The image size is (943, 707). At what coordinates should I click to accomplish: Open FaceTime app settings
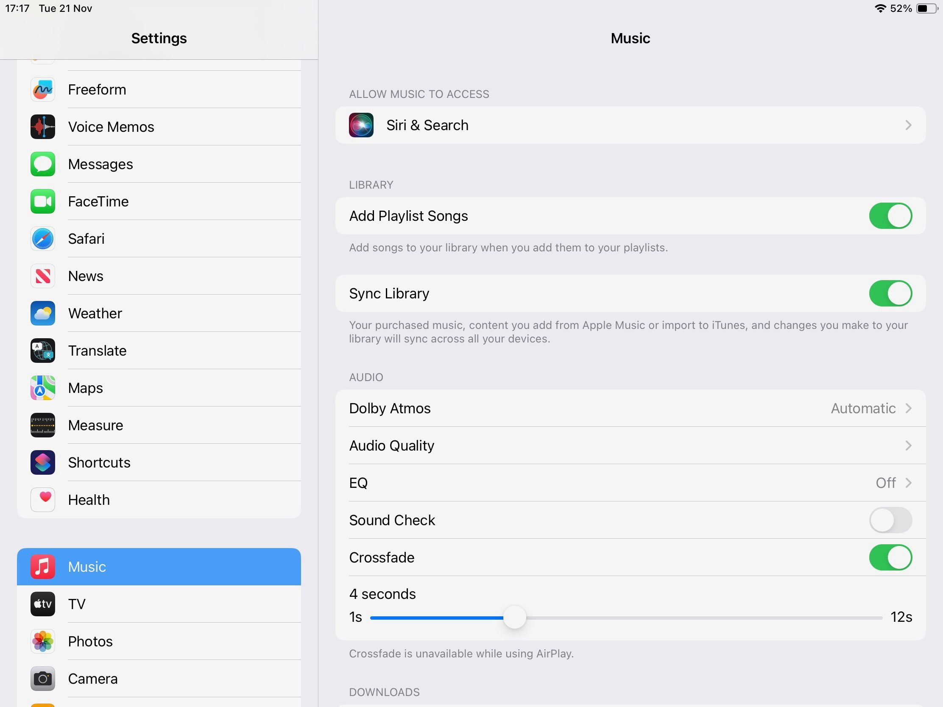pos(159,201)
